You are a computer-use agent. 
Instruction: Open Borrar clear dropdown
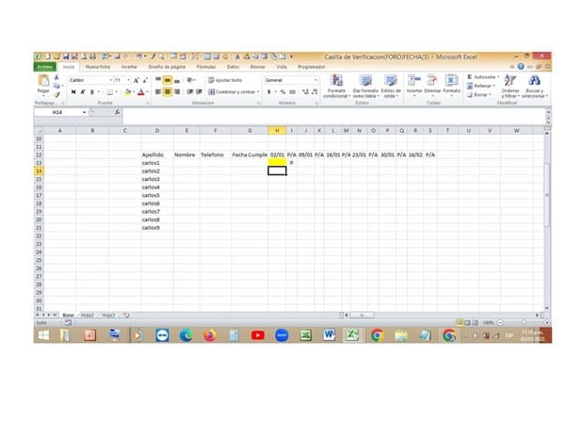click(479, 95)
